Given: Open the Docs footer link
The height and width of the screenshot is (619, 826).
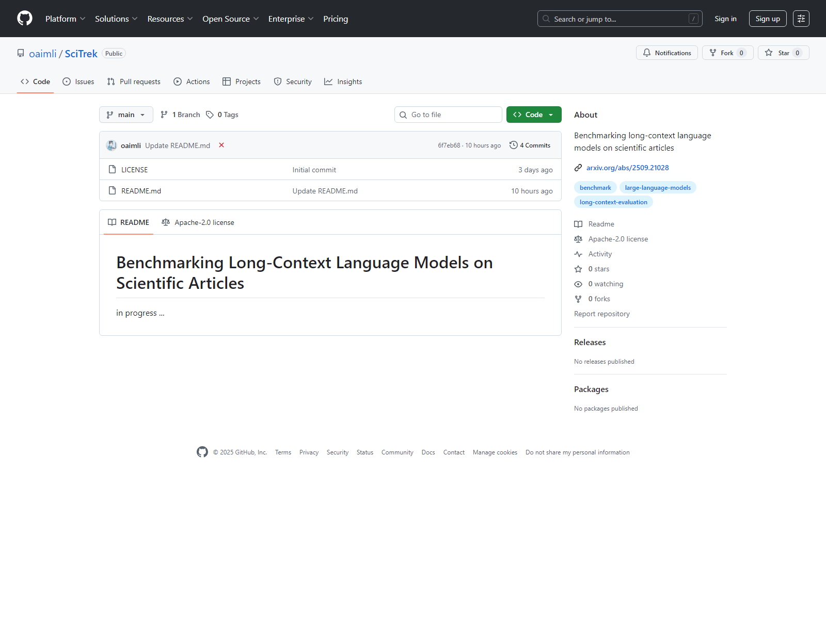Looking at the screenshot, I should coord(428,452).
